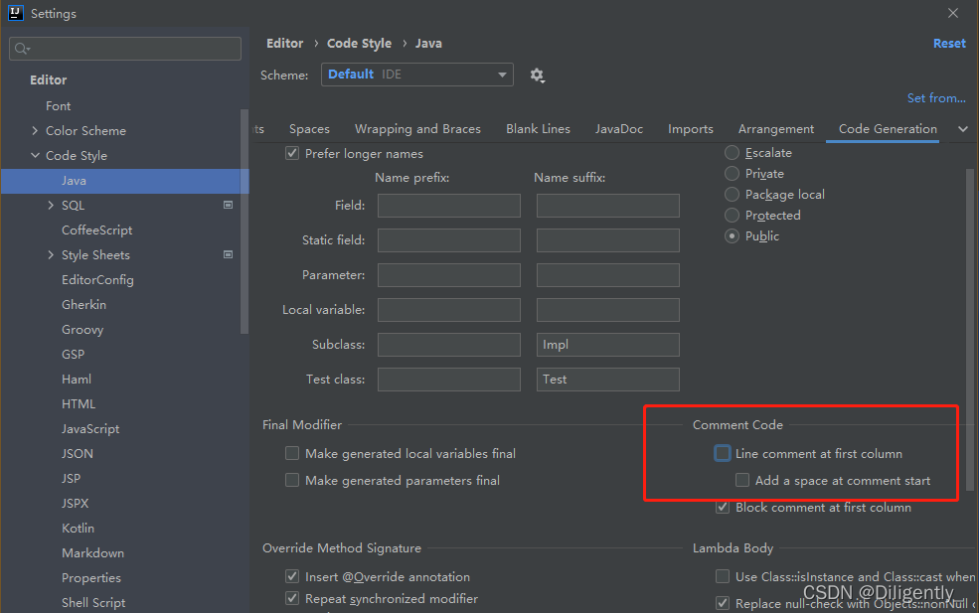Click the scheme-specific marker beside Style Sheets
This screenshot has width=979, height=613.
[228, 254]
